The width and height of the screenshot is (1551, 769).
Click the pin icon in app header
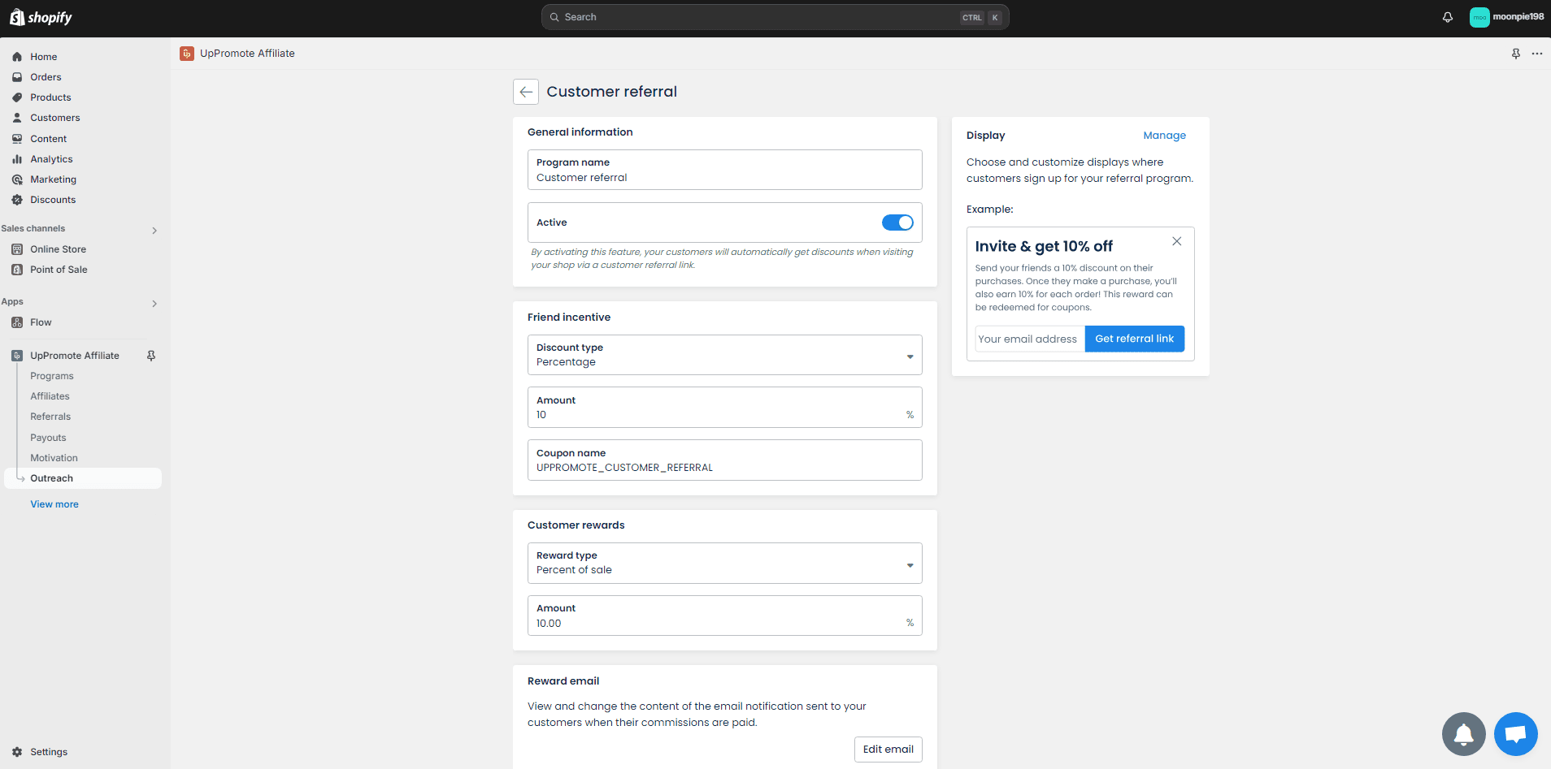click(x=1516, y=54)
